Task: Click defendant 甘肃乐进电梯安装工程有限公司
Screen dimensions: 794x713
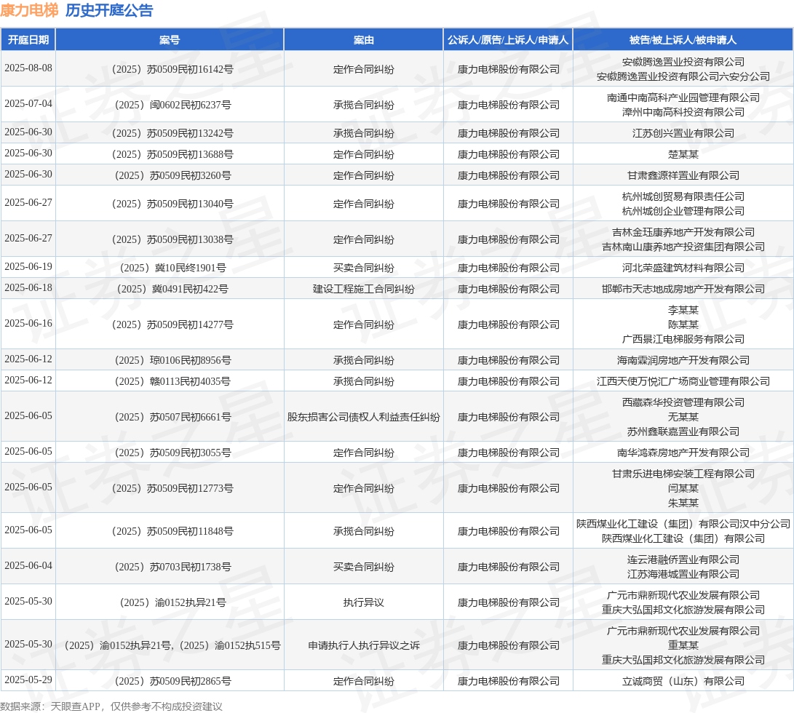Action: click(683, 474)
